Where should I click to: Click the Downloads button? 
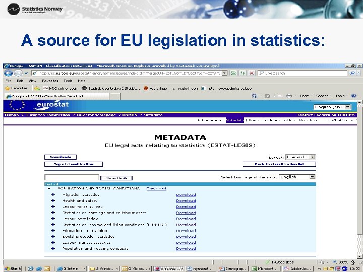tap(60, 157)
